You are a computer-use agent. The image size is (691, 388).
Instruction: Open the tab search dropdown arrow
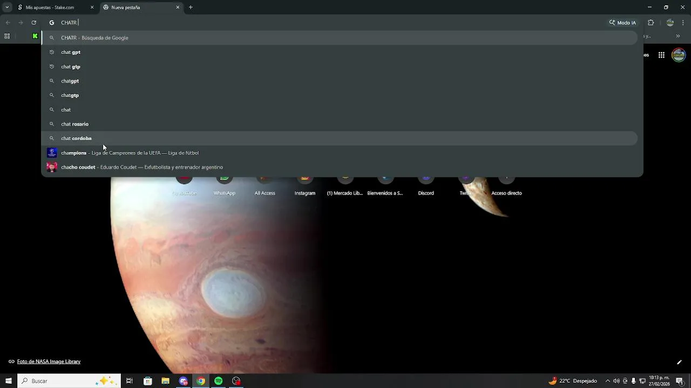click(6, 8)
